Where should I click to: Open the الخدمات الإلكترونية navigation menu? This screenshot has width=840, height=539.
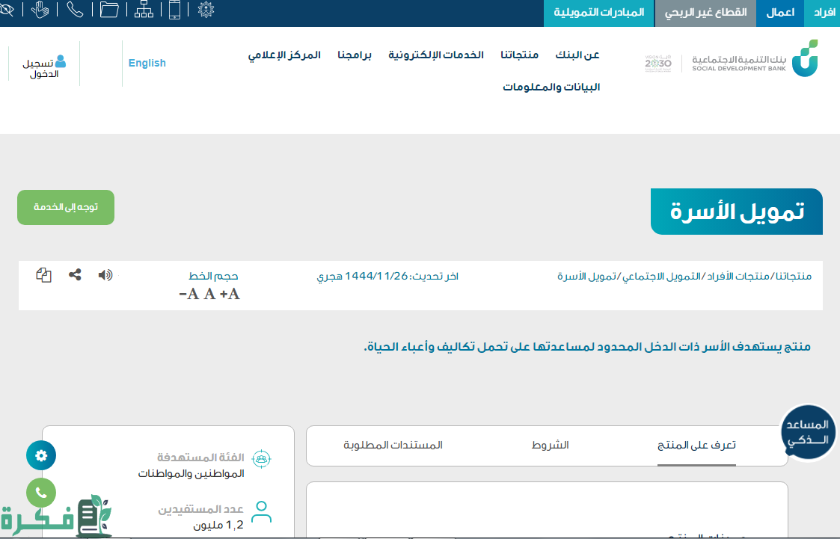pos(435,55)
